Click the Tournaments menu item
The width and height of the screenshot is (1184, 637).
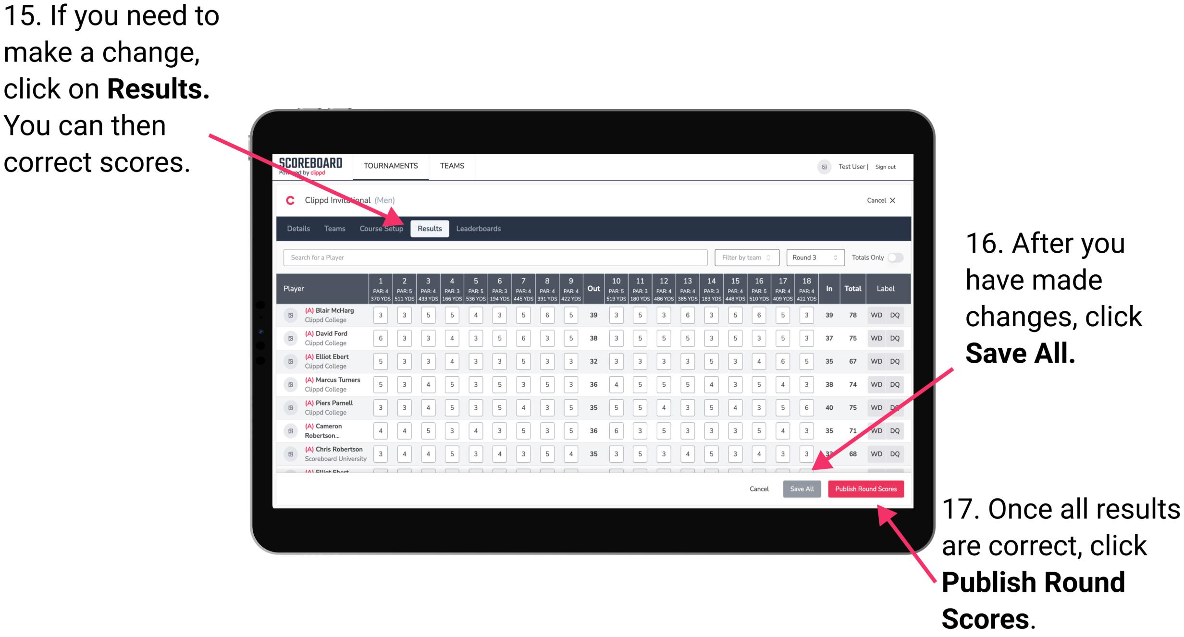tap(400, 166)
